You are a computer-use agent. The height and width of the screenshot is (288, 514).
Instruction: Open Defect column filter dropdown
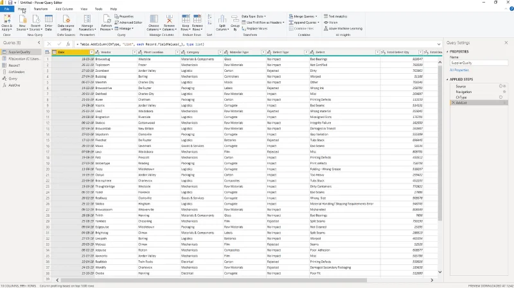(377, 53)
